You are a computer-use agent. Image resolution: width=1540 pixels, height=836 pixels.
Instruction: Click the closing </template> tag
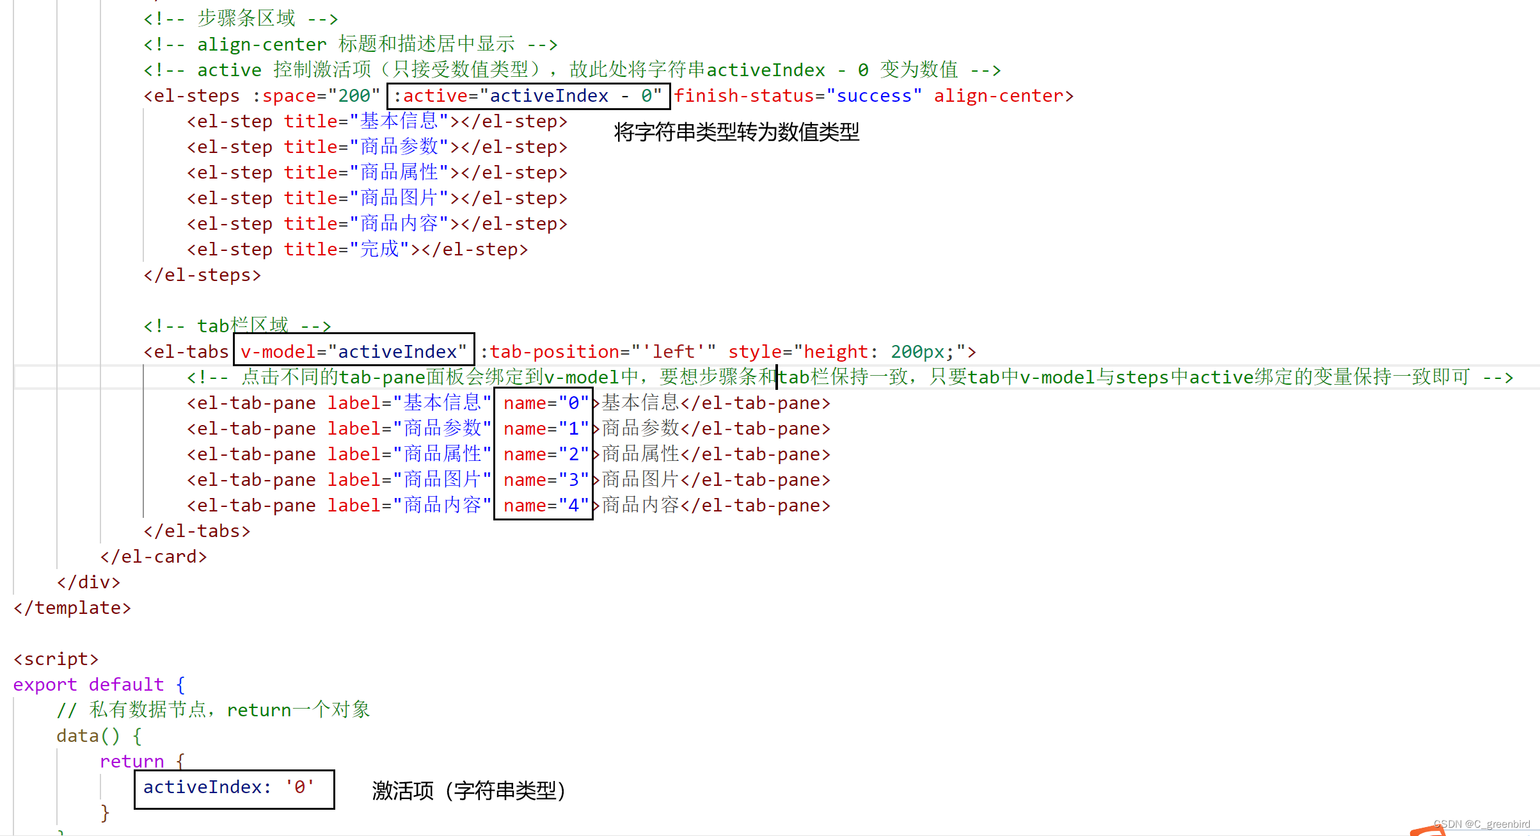click(x=72, y=607)
